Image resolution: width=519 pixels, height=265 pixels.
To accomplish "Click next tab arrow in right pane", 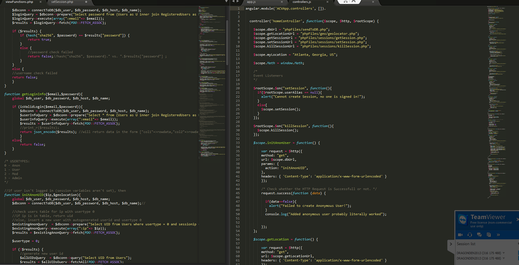I will (x=237, y=2).
